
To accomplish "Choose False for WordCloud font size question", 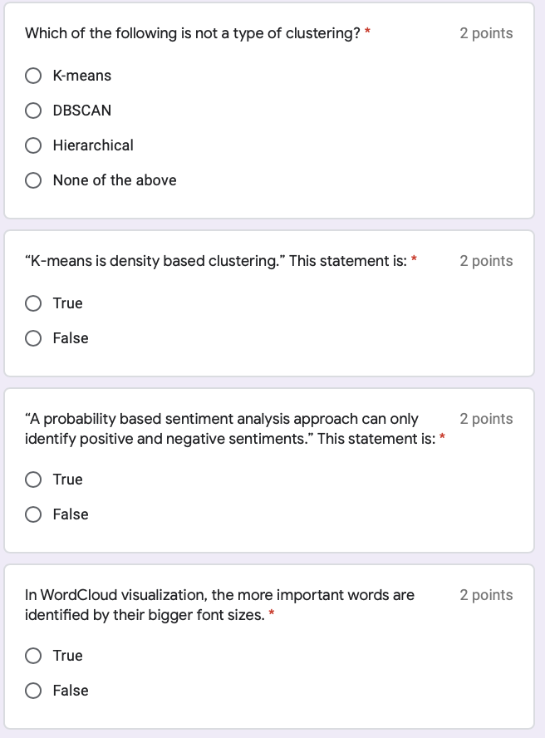I will click(x=33, y=690).
